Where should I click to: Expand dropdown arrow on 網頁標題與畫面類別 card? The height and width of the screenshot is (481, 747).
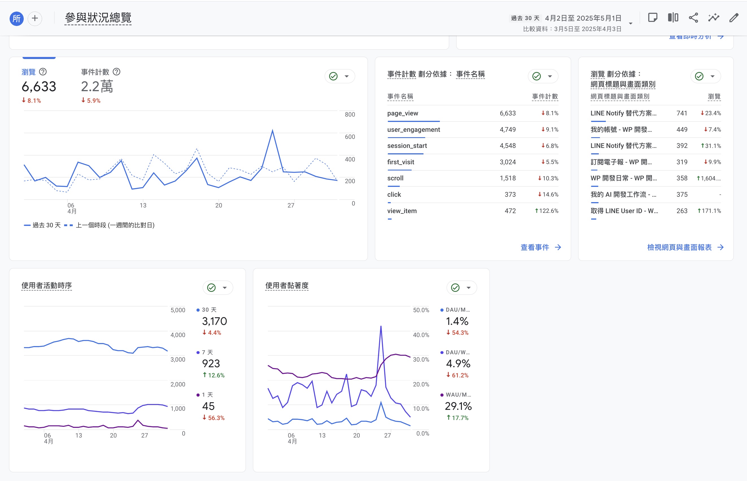pyautogui.click(x=713, y=76)
